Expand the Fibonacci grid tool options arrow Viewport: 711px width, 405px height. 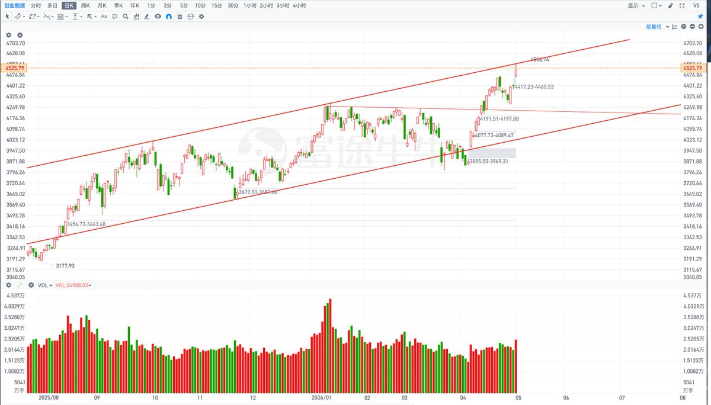click(67, 17)
